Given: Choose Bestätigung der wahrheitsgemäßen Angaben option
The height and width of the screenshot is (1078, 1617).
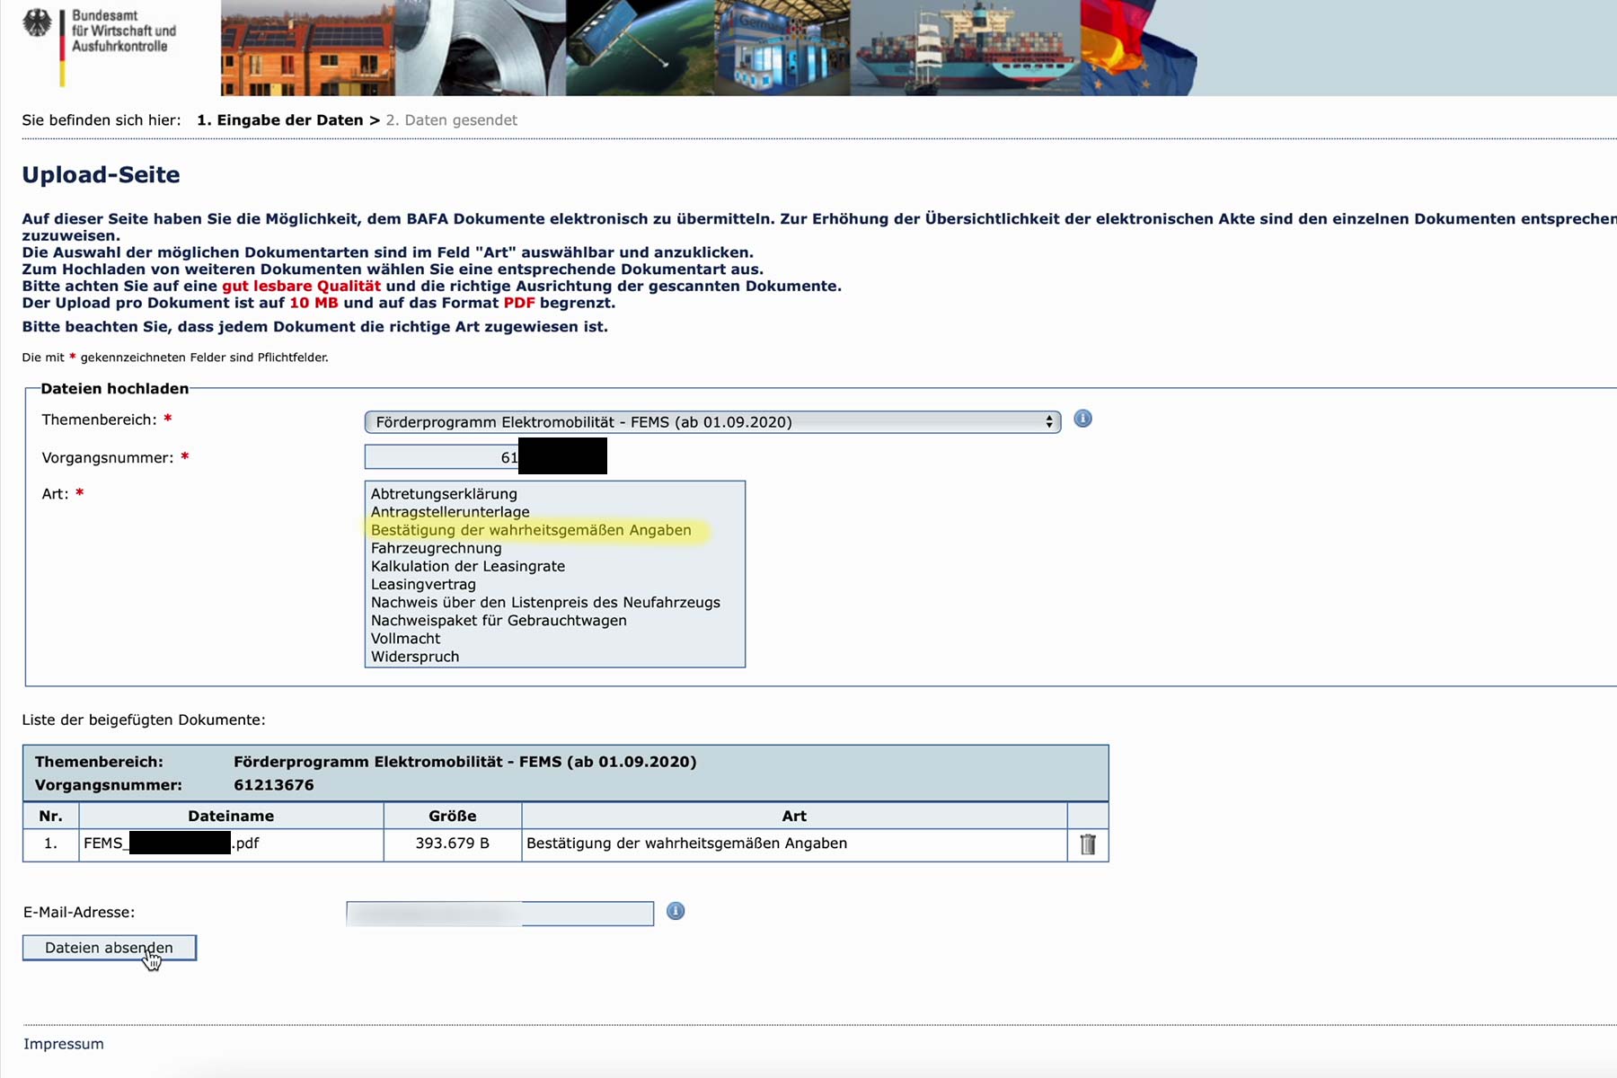Looking at the screenshot, I should [x=531, y=530].
